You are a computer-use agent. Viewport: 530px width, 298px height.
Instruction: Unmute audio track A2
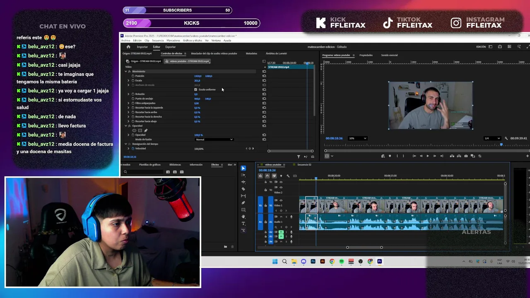click(x=281, y=232)
